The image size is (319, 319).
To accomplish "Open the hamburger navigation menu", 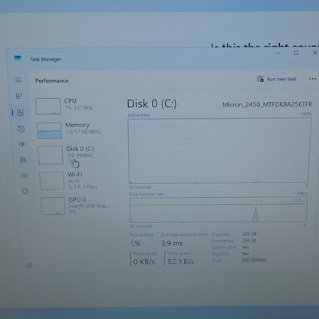I will click(18, 80).
